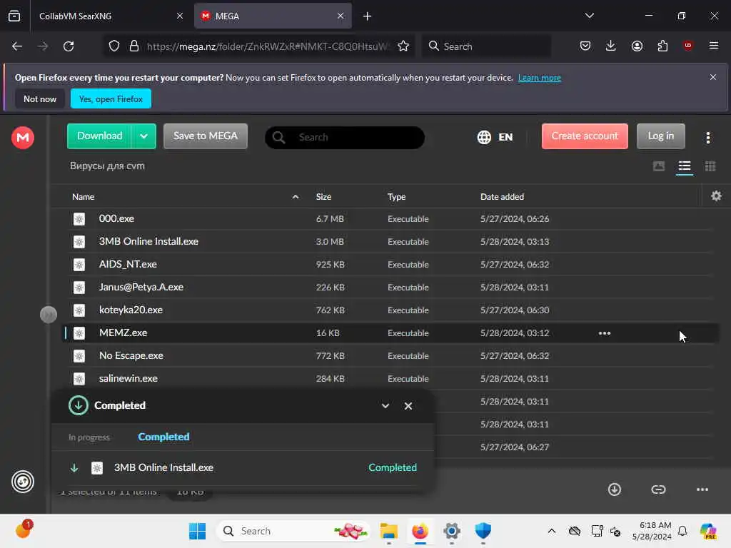Open the Firefox extensions puzzle icon
The width and height of the screenshot is (731, 548).
click(662, 46)
